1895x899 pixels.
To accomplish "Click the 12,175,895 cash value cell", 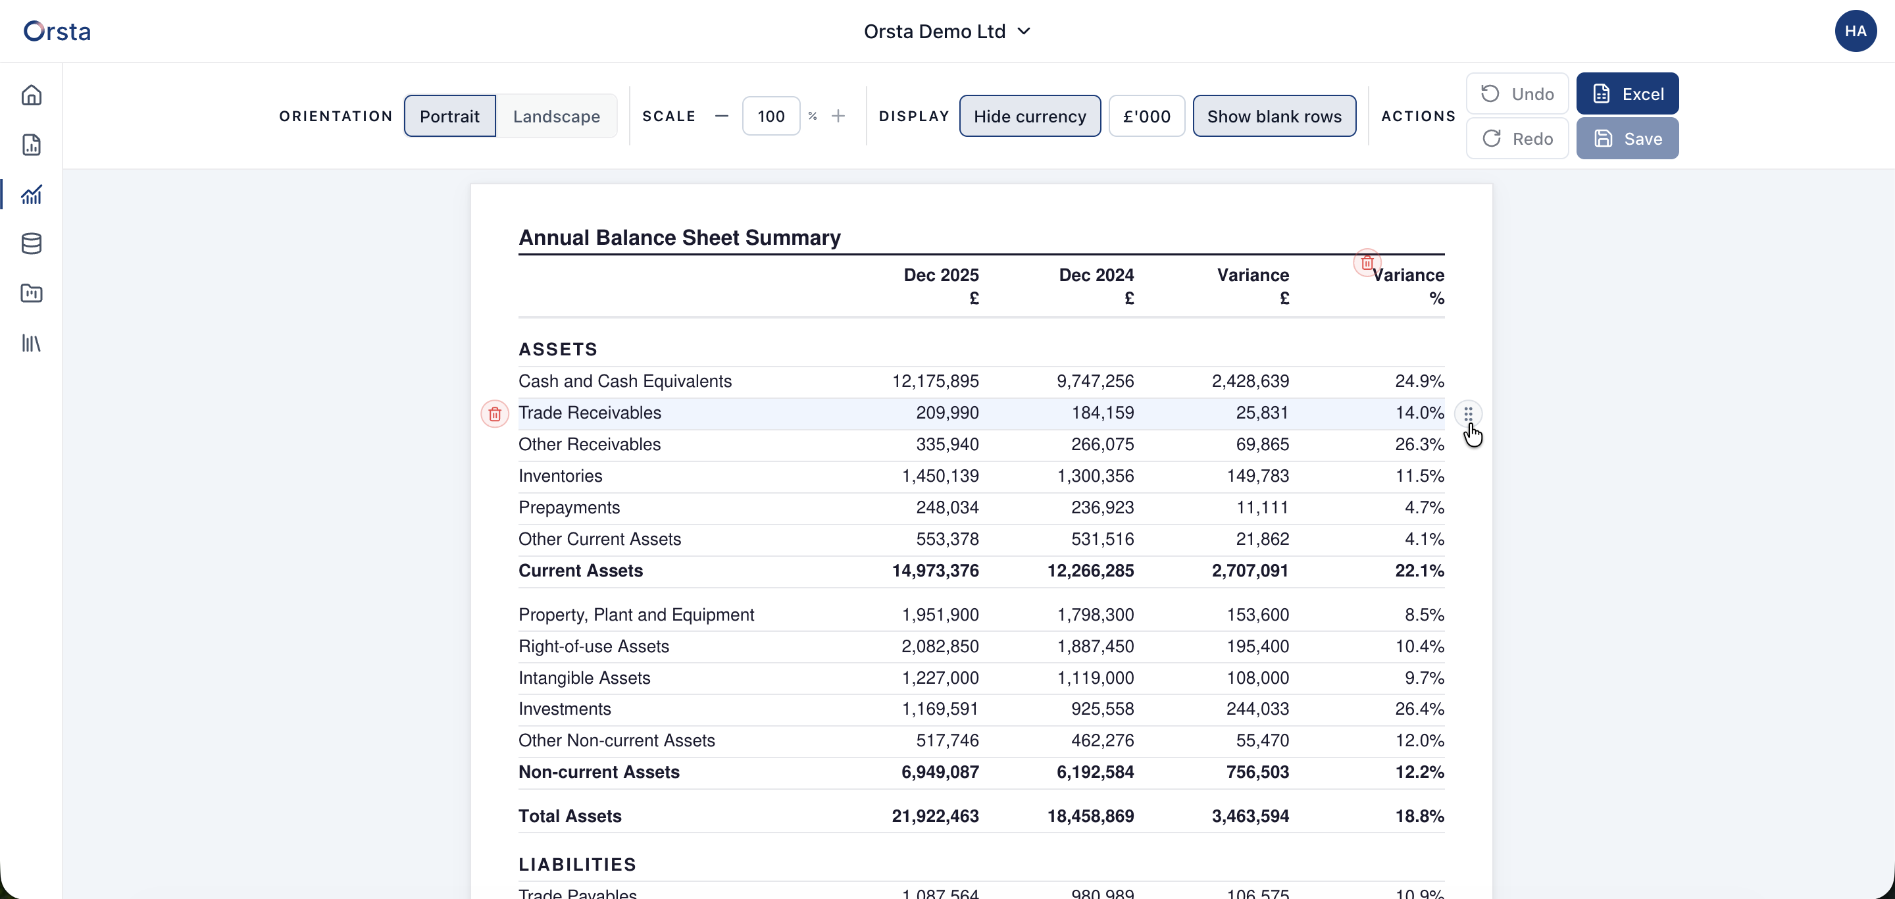I will pos(935,381).
